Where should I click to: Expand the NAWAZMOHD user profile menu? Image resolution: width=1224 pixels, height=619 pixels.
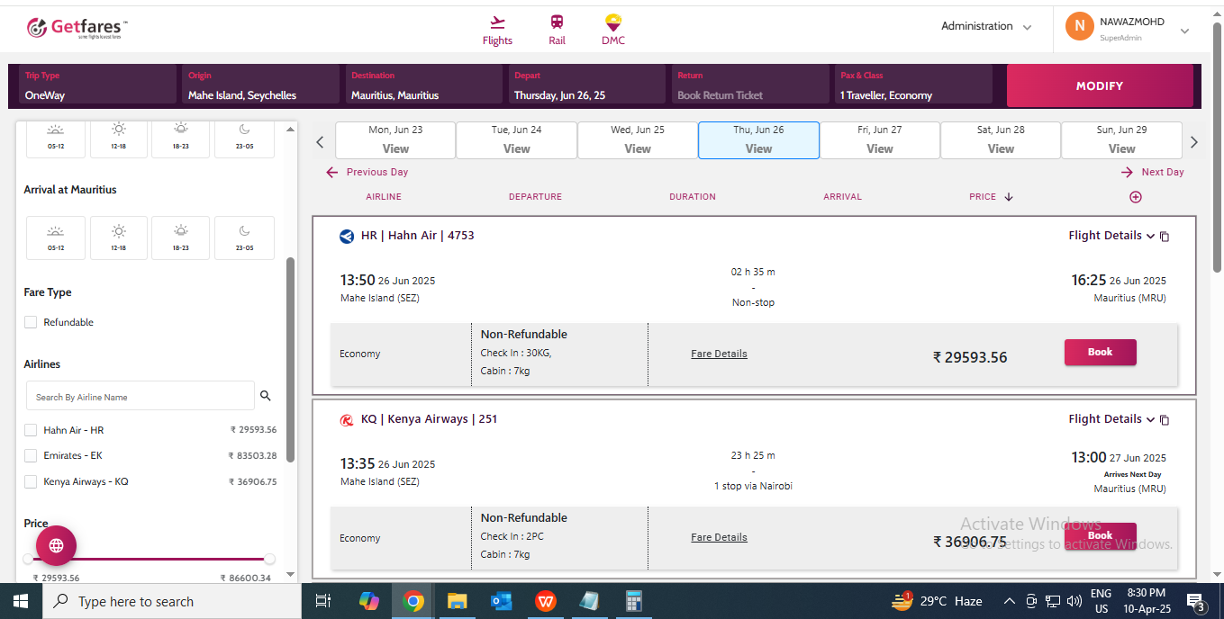(1184, 31)
